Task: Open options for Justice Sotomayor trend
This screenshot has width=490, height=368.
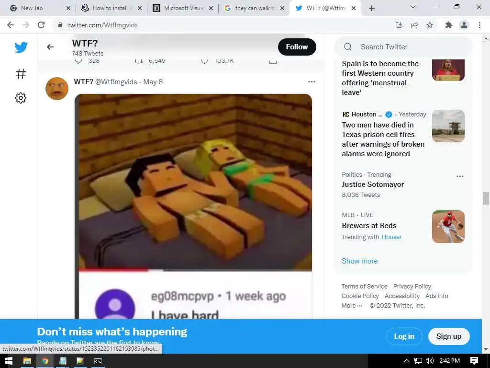Action: 460,176
